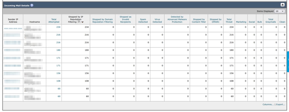Image resolution: width=289 pixels, height=112 pixels.
Task: Sort by Total Threat column
Action: tap(229, 21)
